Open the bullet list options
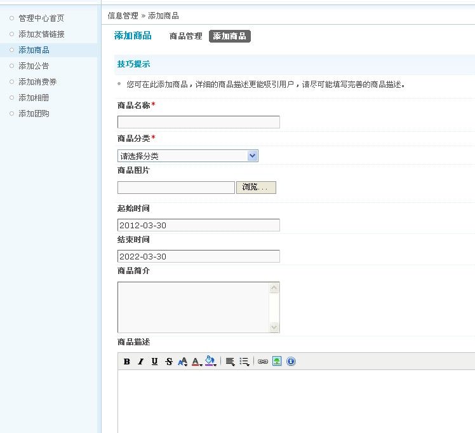This screenshot has width=475, height=433. coord(244,361)
